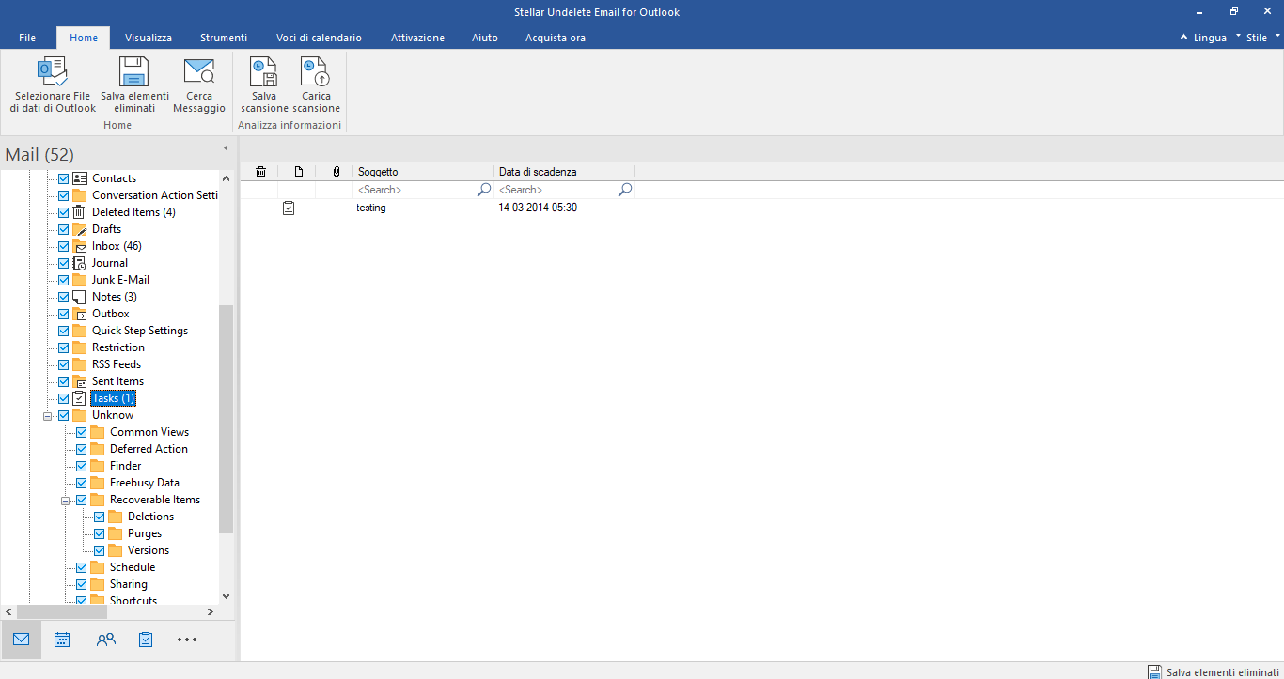Image resolution: width=1284 pixels, height=679 pixels.
Task: Collapse folder pane arrow
Action: 226,148
